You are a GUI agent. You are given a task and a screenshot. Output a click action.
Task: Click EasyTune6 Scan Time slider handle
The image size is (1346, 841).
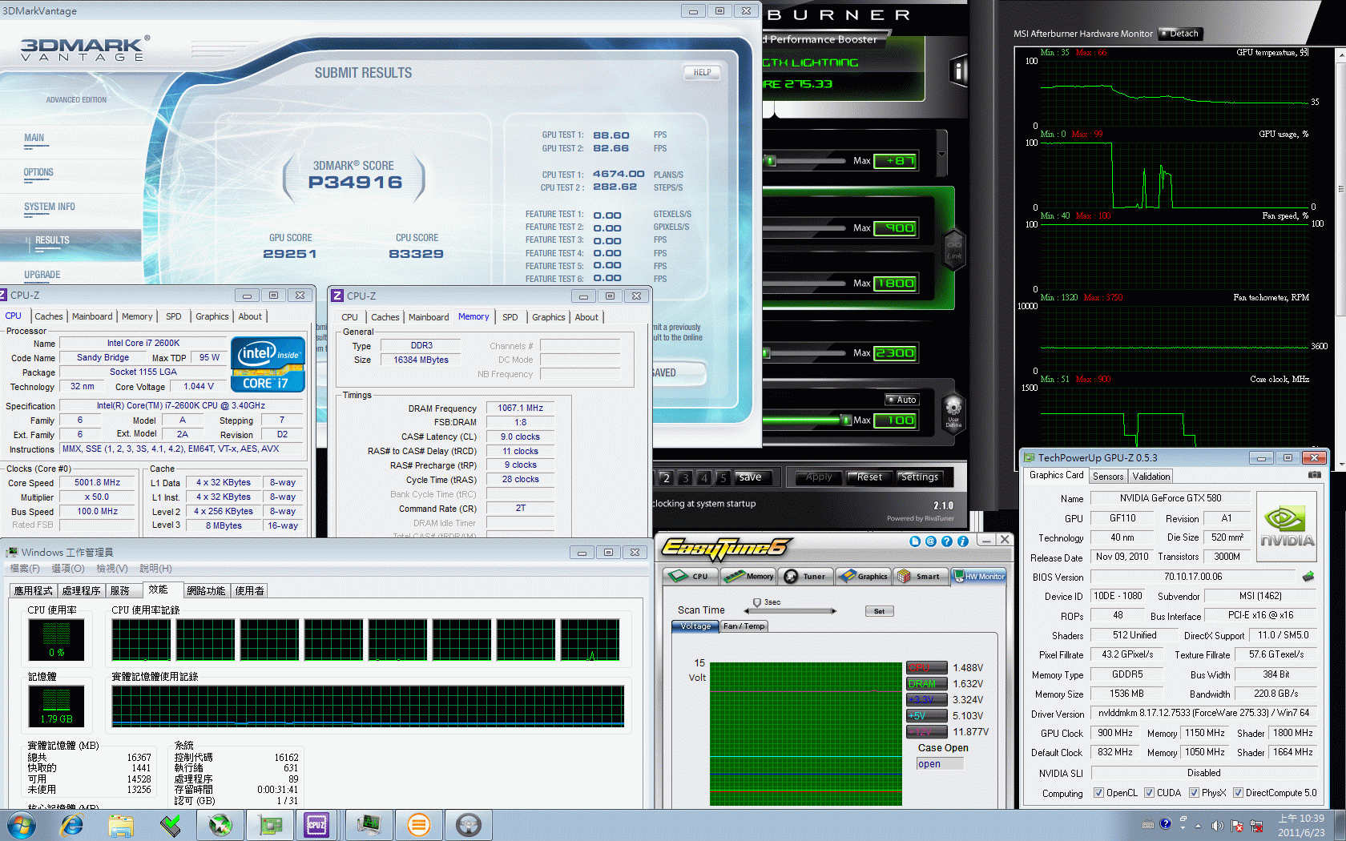[x=757, y=603]
